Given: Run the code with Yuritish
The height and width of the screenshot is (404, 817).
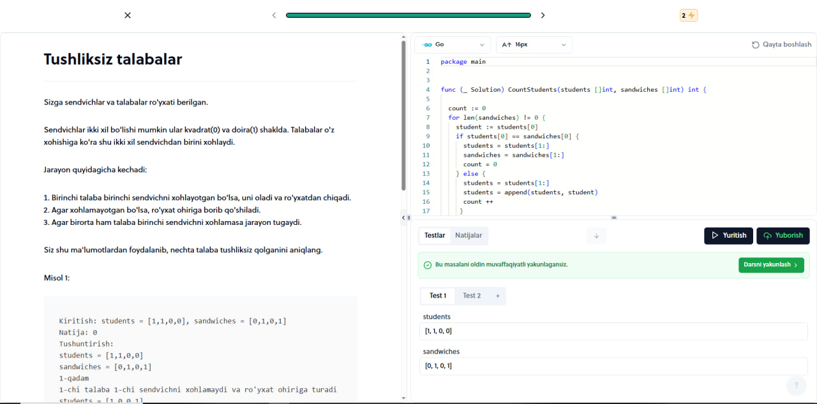Looking at the screenshot, I should click(729, 236).
